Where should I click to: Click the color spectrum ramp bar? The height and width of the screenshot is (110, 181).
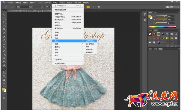pyautogui.click(x=162, y=27)
